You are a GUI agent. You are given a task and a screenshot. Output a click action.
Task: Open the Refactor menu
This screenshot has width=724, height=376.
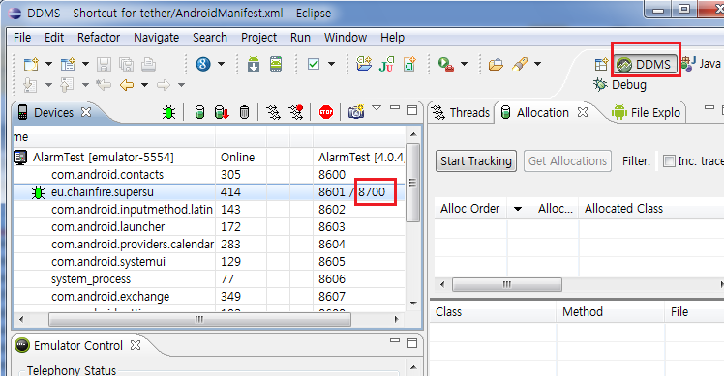coord(99,38)
